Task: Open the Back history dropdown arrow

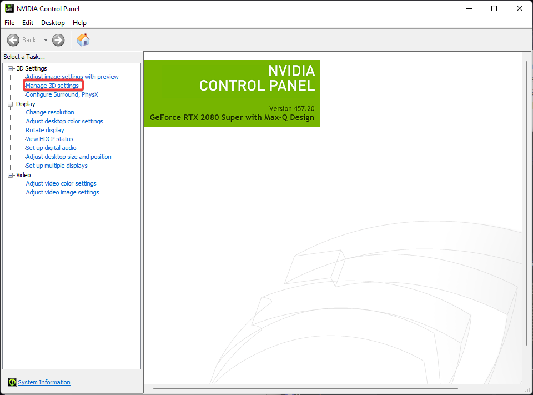Action: tap(46, 40)
